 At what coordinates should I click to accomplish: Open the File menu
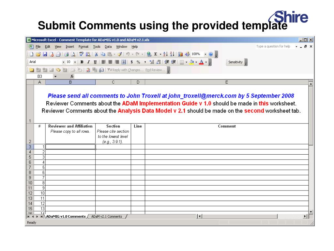pos(38,46)
